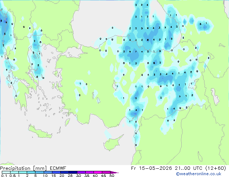
Task: Select the 2–5 mm legend color box
Action: click(31, 172)
